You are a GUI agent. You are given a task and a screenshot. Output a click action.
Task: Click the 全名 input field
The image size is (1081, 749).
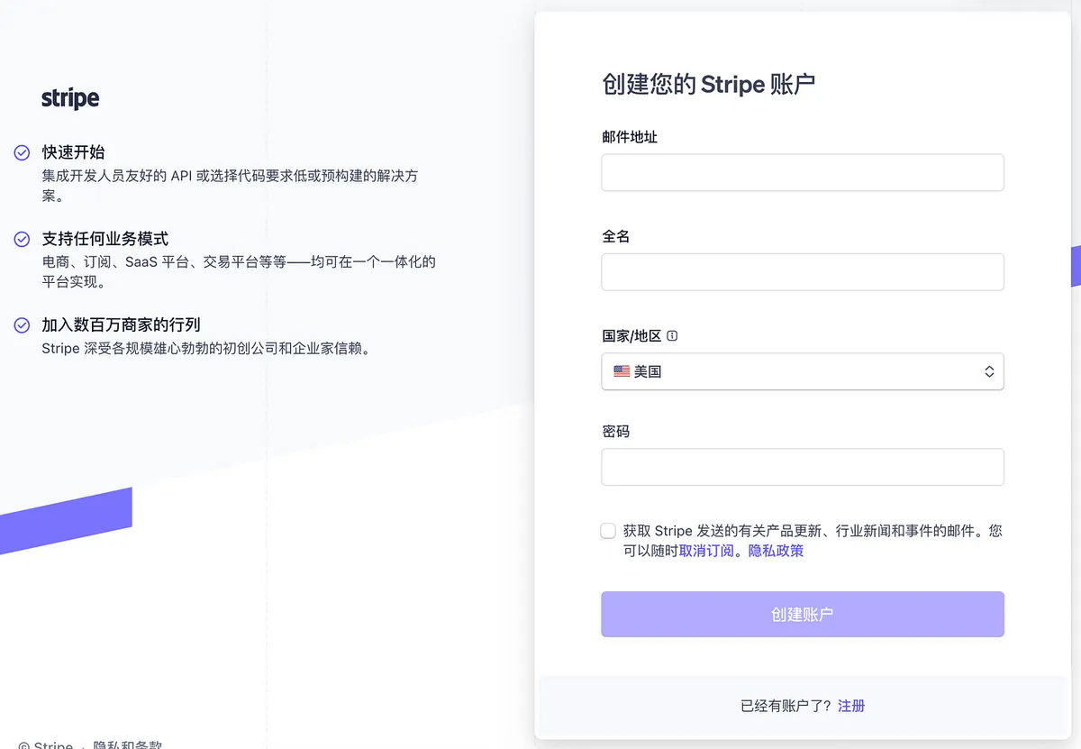(802, 272)
